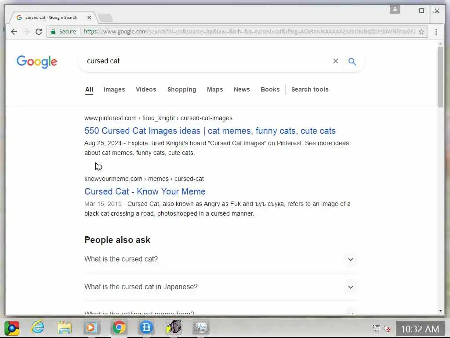Expand "What is the cursed cat?" chevron
The height and width of the screenshot is (338, 450).
(x=350, y=259)
